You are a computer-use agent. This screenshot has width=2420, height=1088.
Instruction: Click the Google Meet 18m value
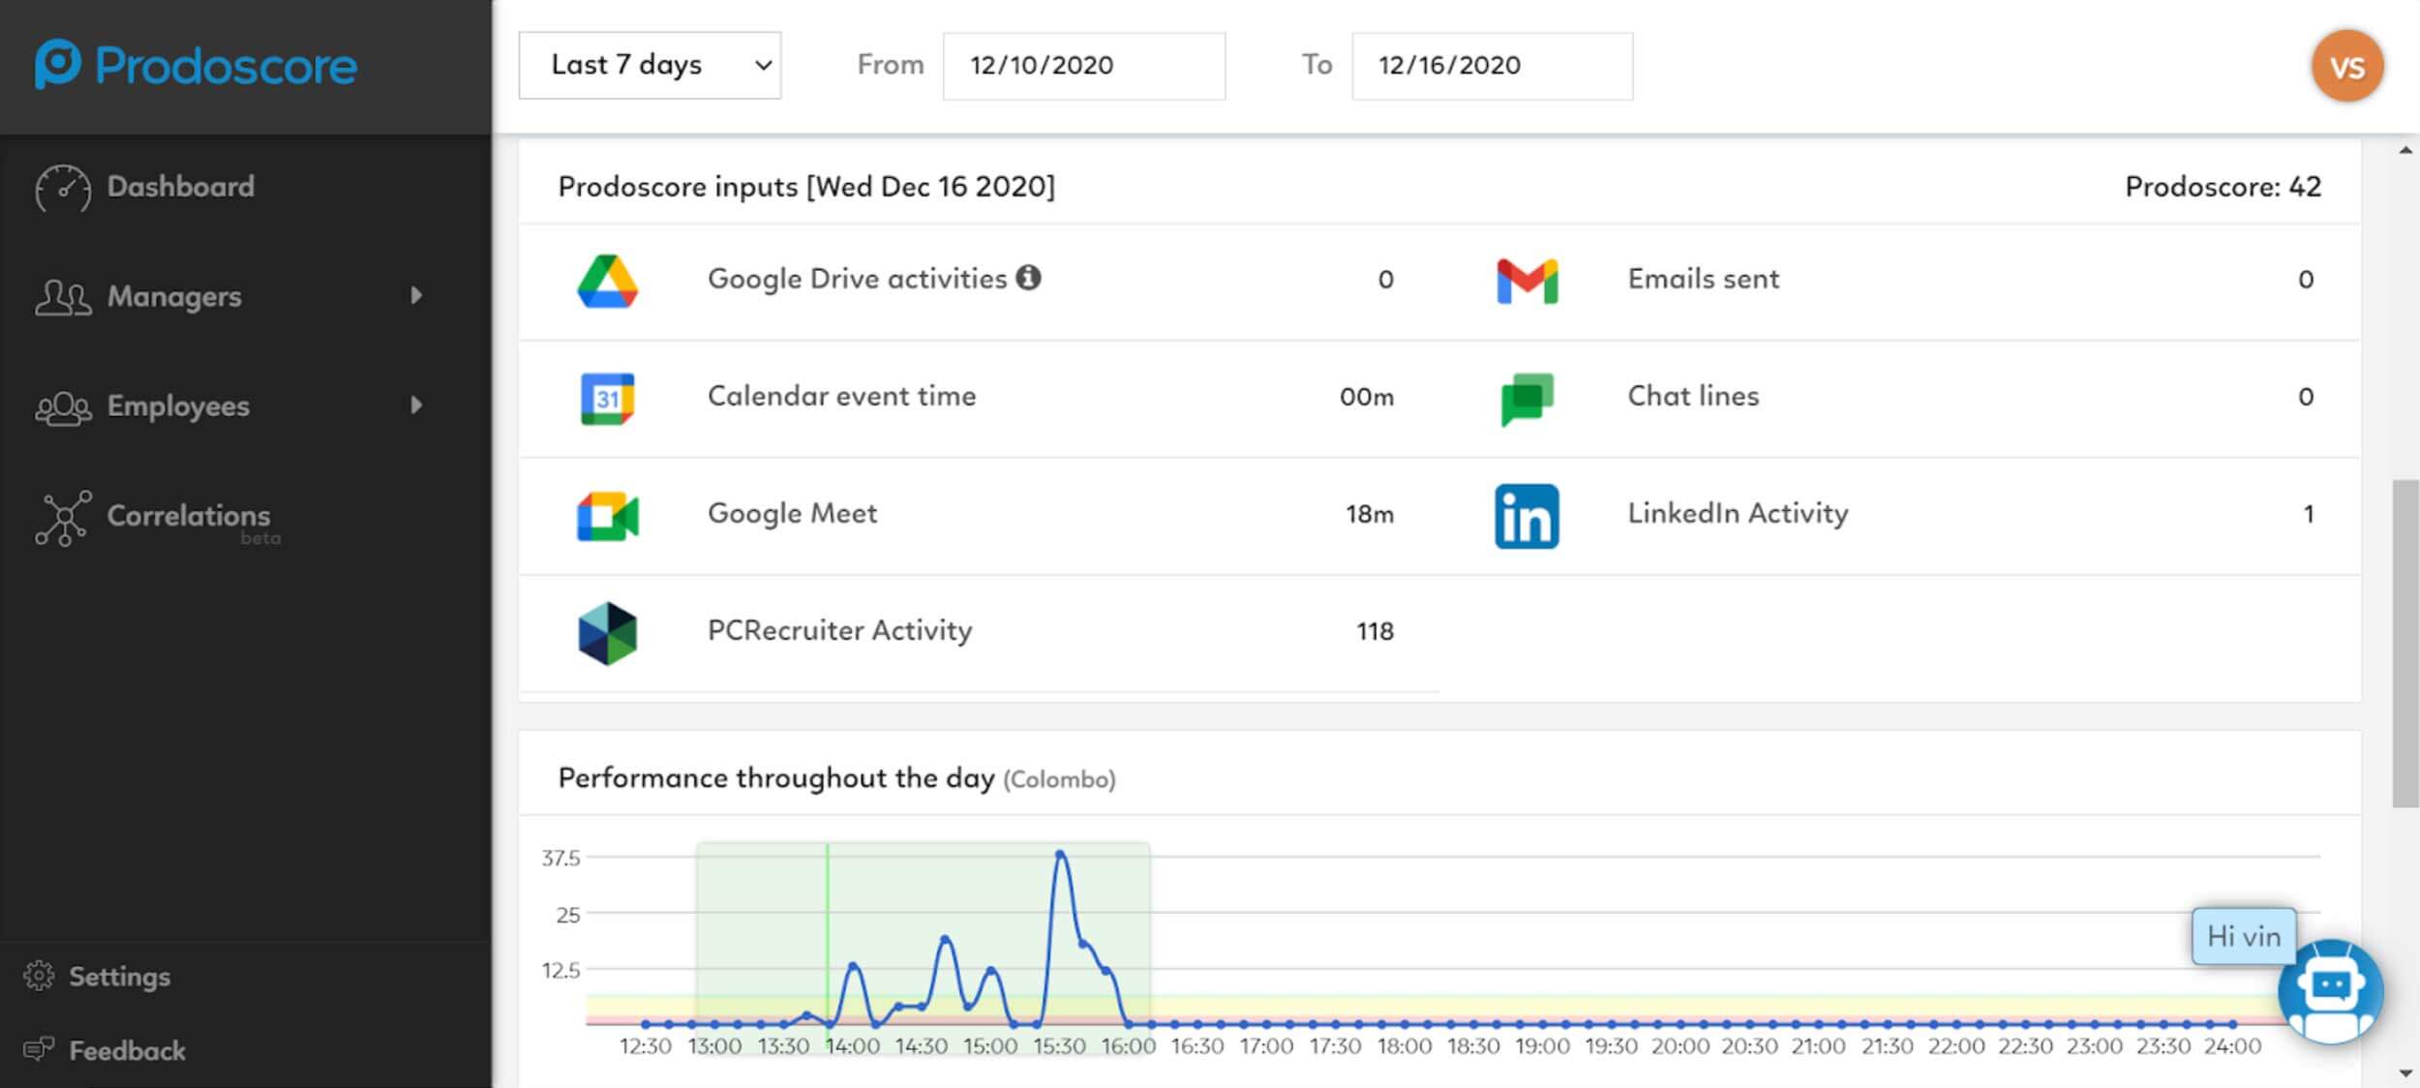[1369, 514]
